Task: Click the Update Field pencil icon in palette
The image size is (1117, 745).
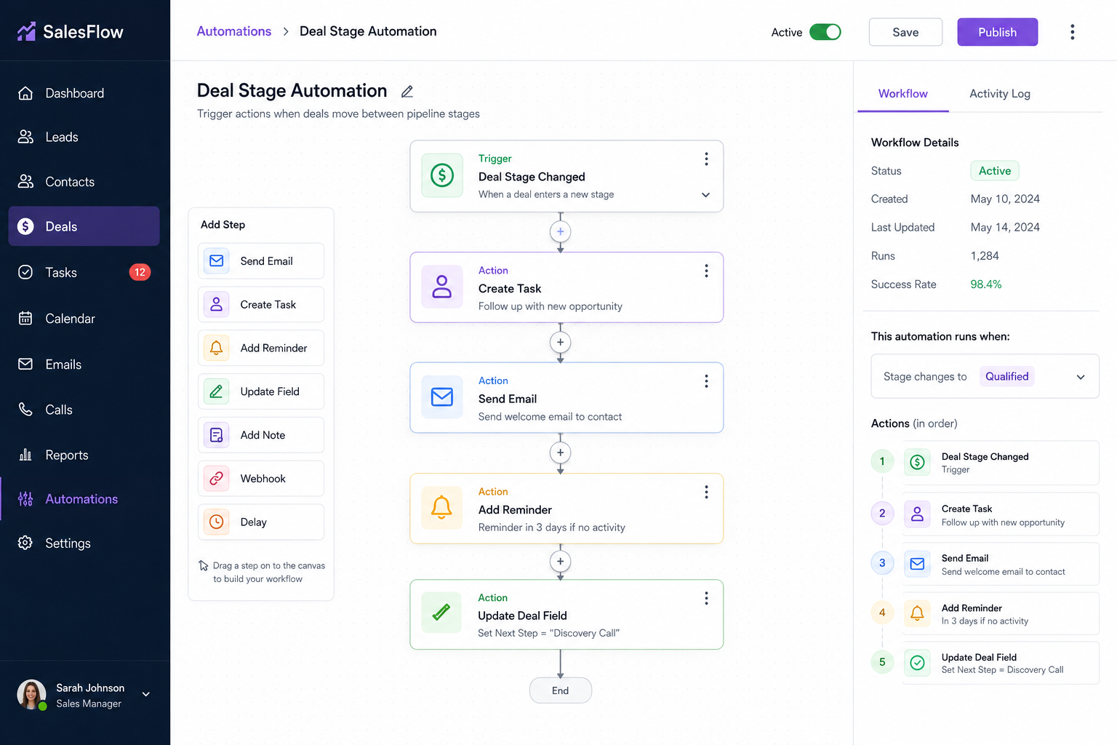Action: pos(217,391)
